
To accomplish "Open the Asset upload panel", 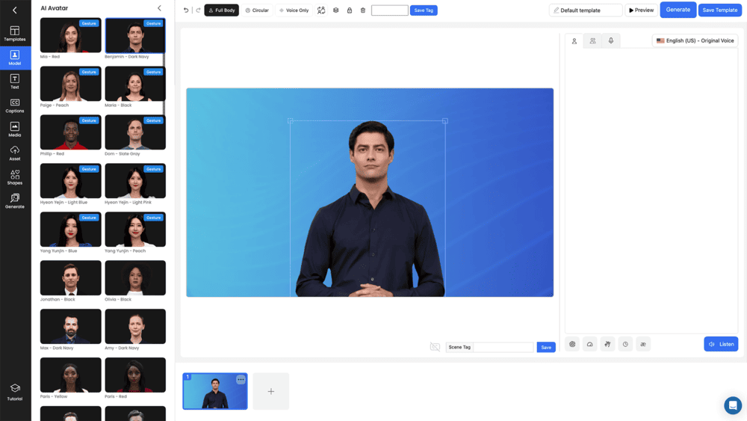I will pos(15,153).
